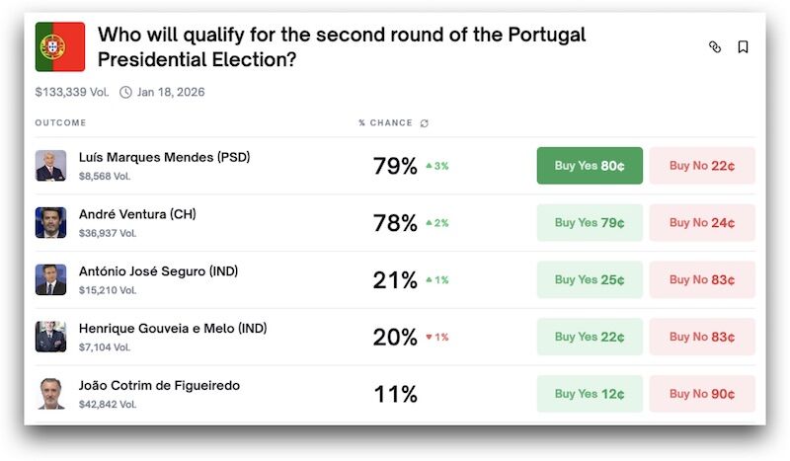
Task: Click João Cotrim de Figueiredo's avatar
Action: (50, 393)
